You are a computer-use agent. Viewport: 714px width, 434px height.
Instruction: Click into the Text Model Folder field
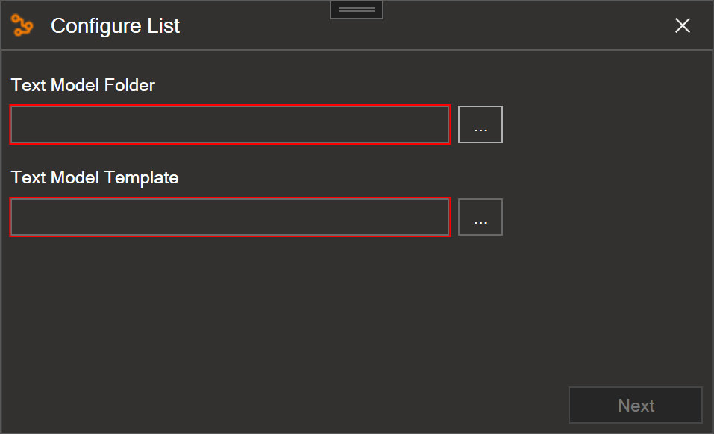(230, 125)
